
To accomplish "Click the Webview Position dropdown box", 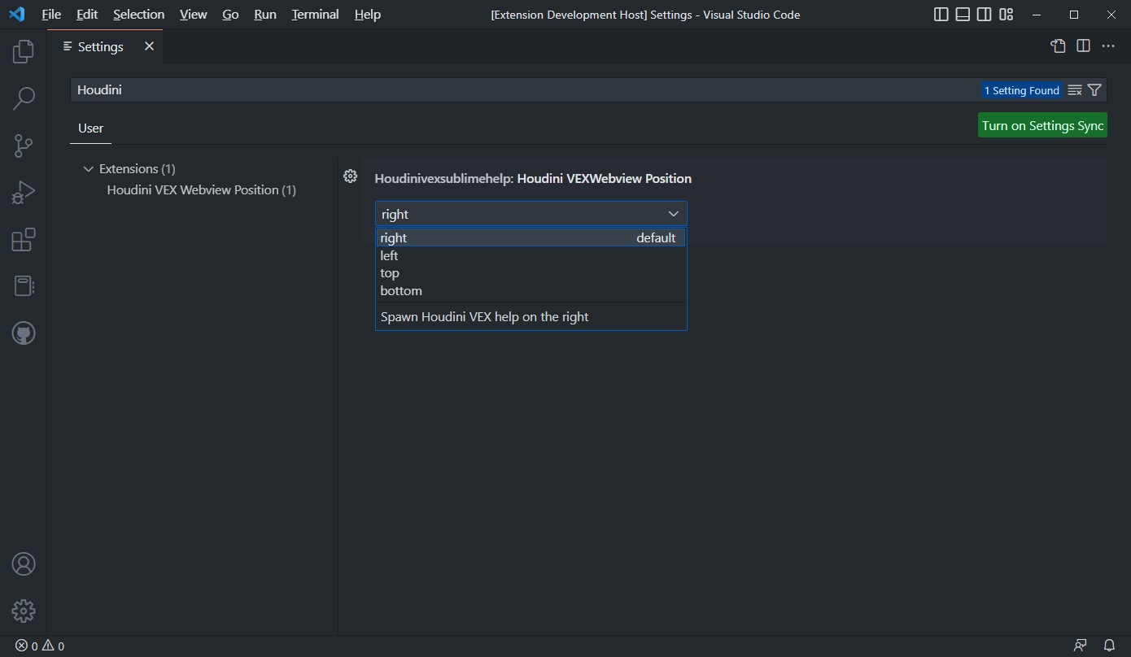I will [531, 214].
